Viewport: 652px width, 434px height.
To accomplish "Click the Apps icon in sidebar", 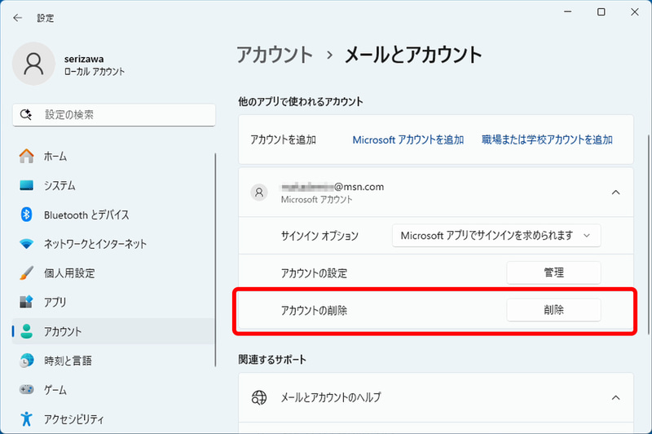I will tap(27, 302).
